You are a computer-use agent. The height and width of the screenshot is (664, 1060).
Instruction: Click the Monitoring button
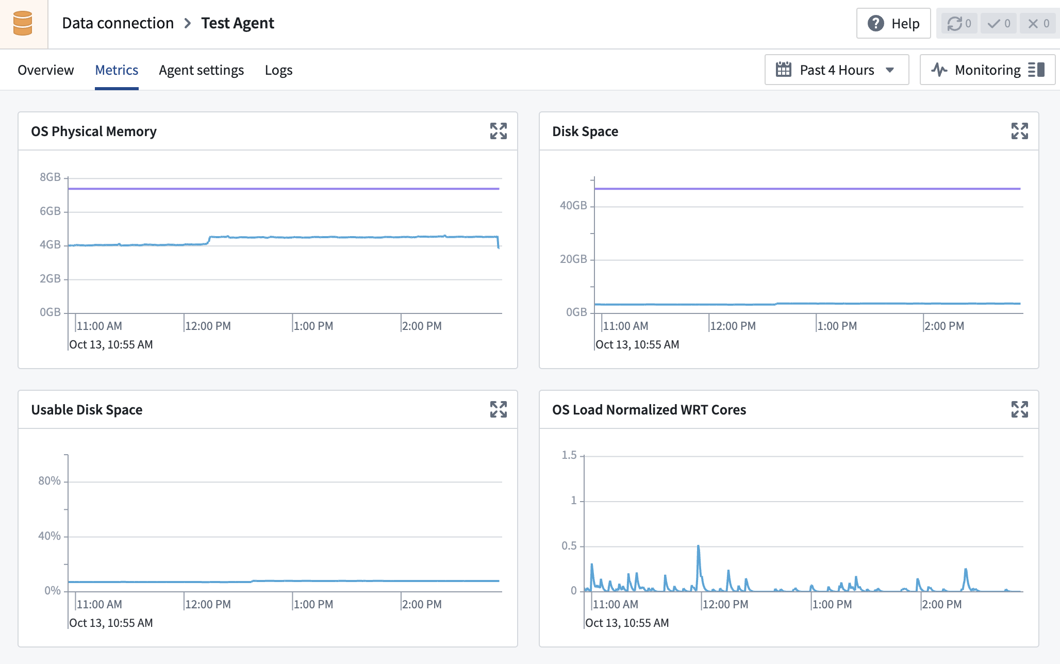coord(987,70)
